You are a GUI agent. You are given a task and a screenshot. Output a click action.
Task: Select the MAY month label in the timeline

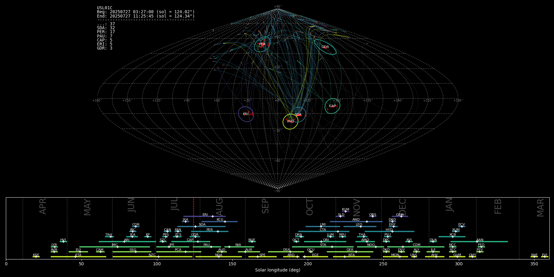click(87, 207)
